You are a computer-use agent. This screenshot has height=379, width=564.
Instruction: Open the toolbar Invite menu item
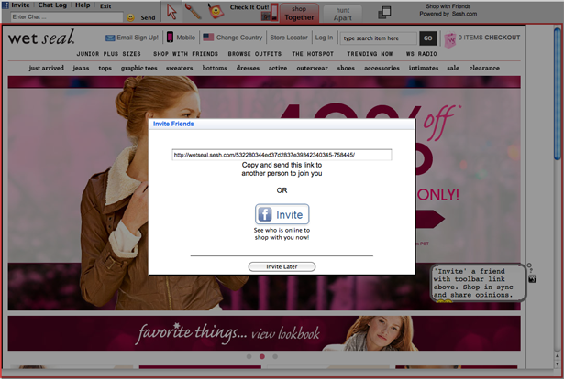[x=20, y=5]
